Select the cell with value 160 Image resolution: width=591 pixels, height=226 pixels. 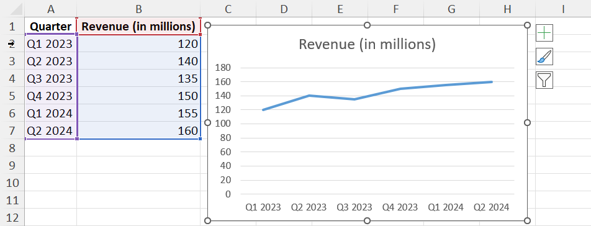click(138, 130)
